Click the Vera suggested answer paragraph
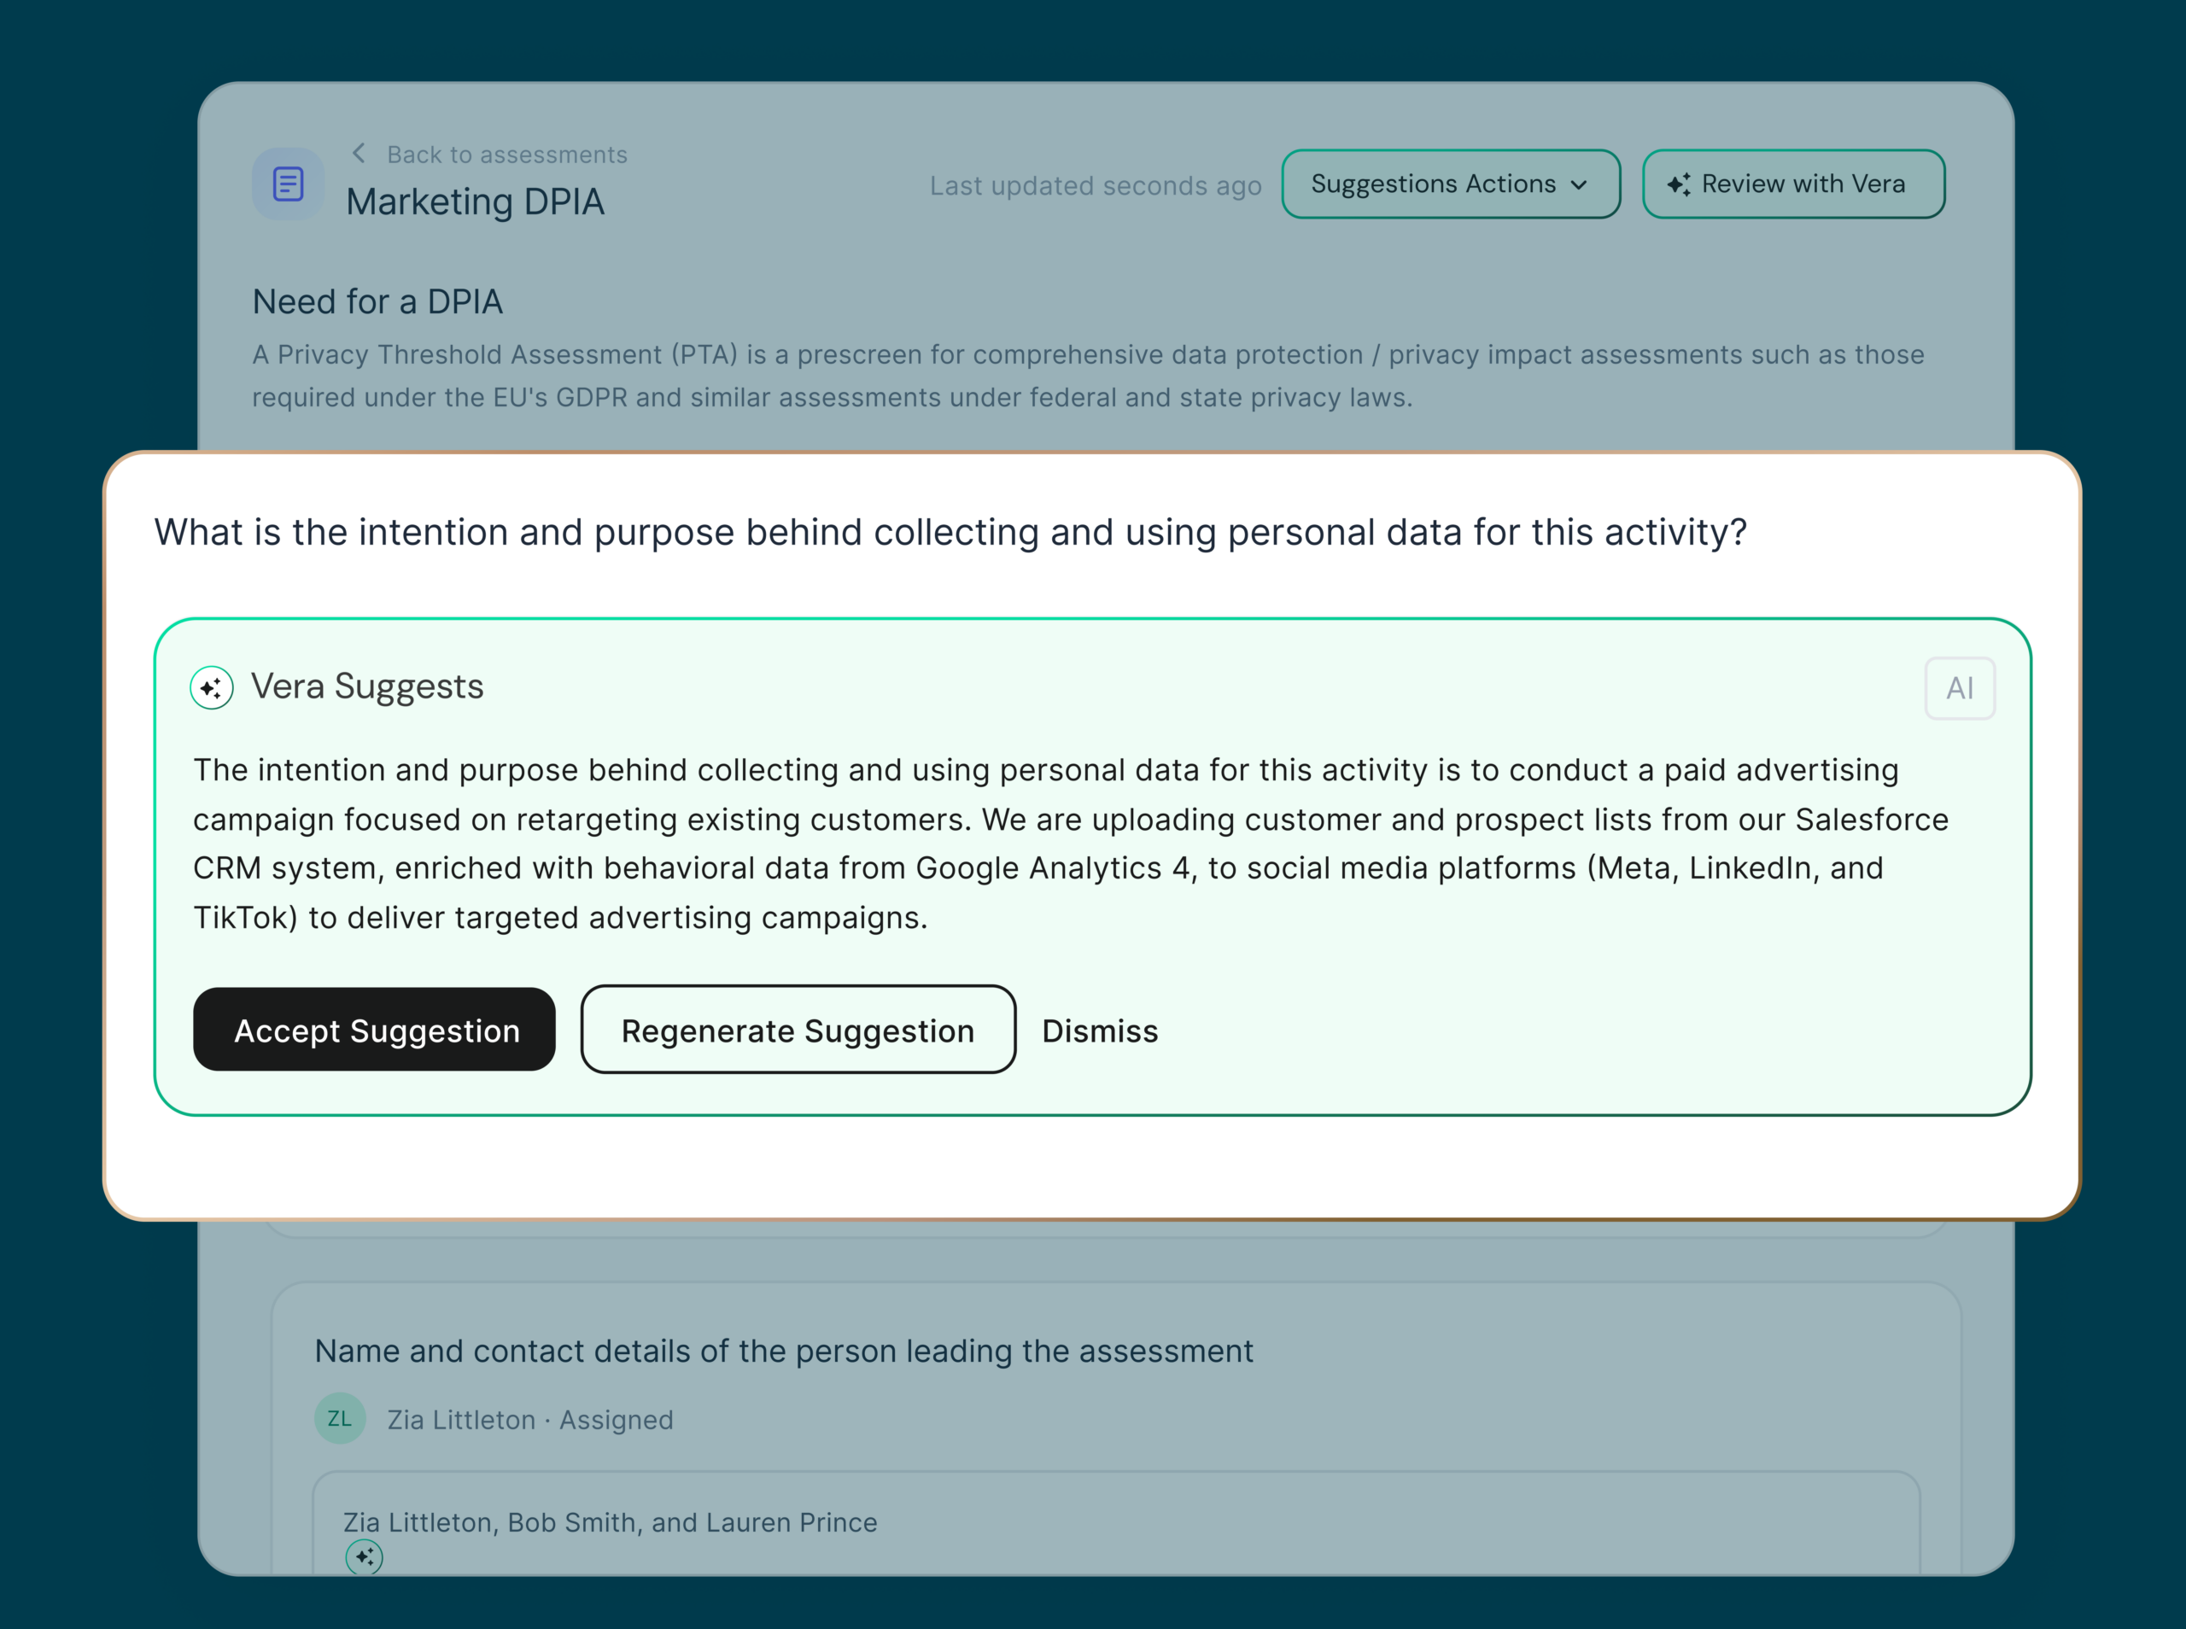This screenshot has height=1629, width=2186. click(x=1070, y=843)
